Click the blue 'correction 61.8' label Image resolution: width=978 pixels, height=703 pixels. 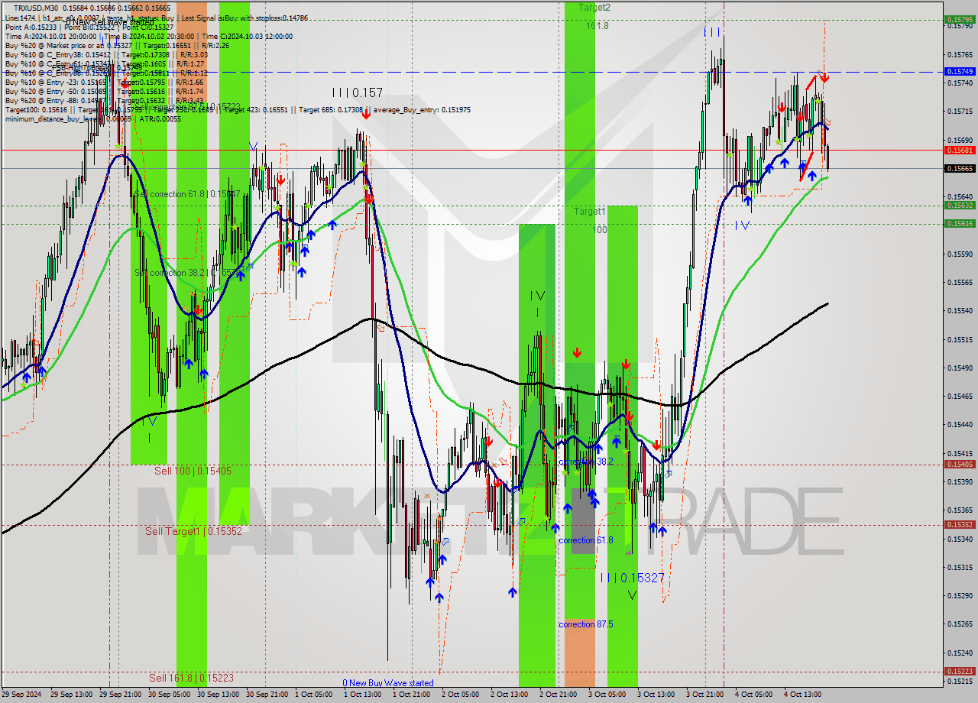click(586, 540)
